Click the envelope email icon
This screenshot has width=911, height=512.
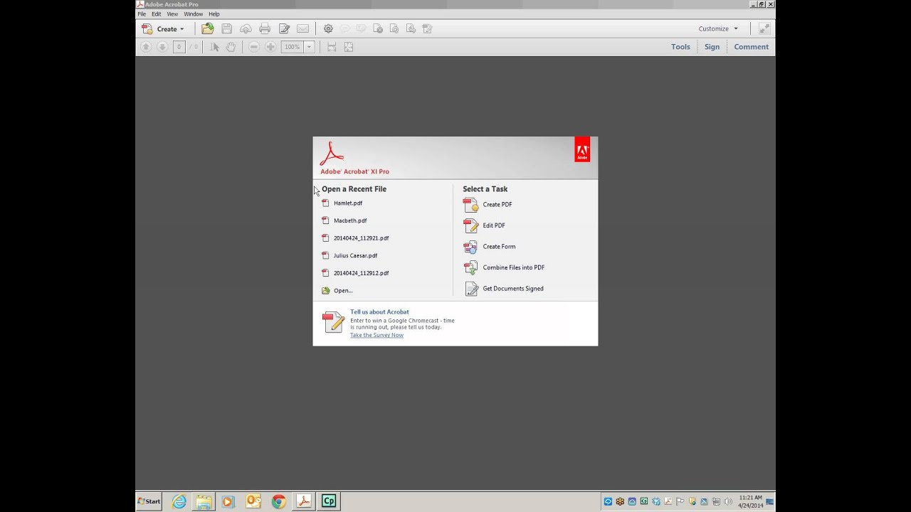(302, 28)
